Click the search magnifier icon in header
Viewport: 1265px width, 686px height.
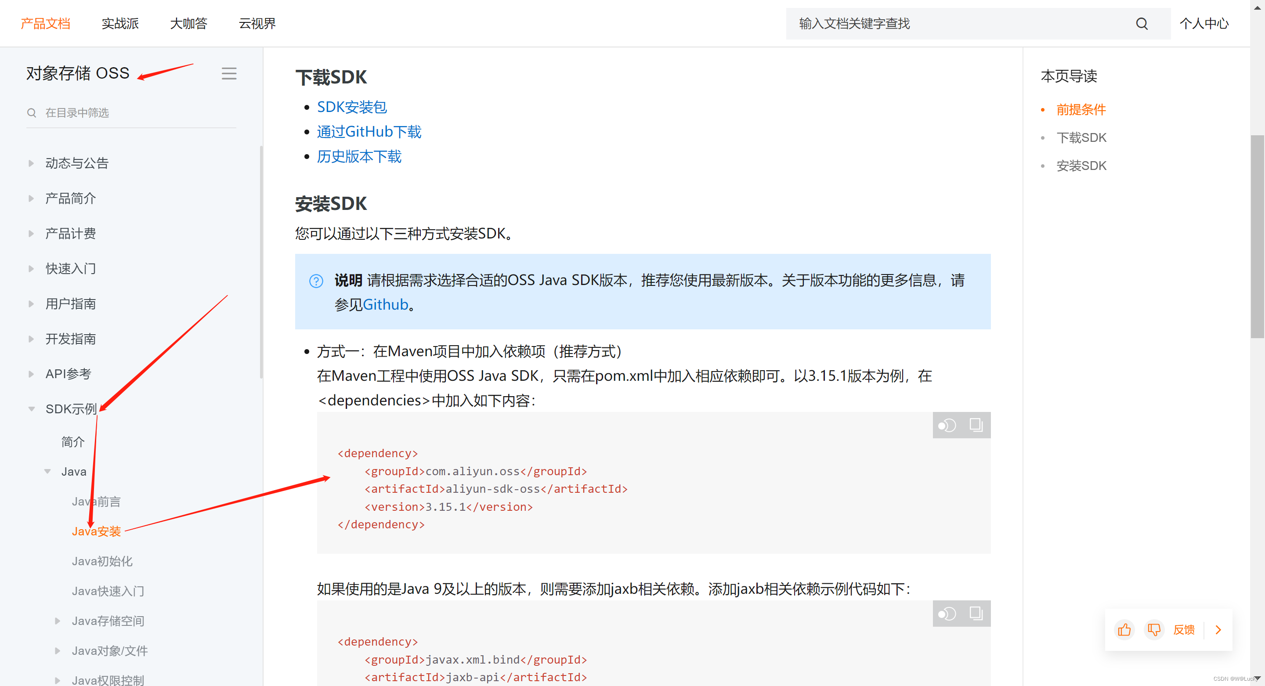point(1141,24)
